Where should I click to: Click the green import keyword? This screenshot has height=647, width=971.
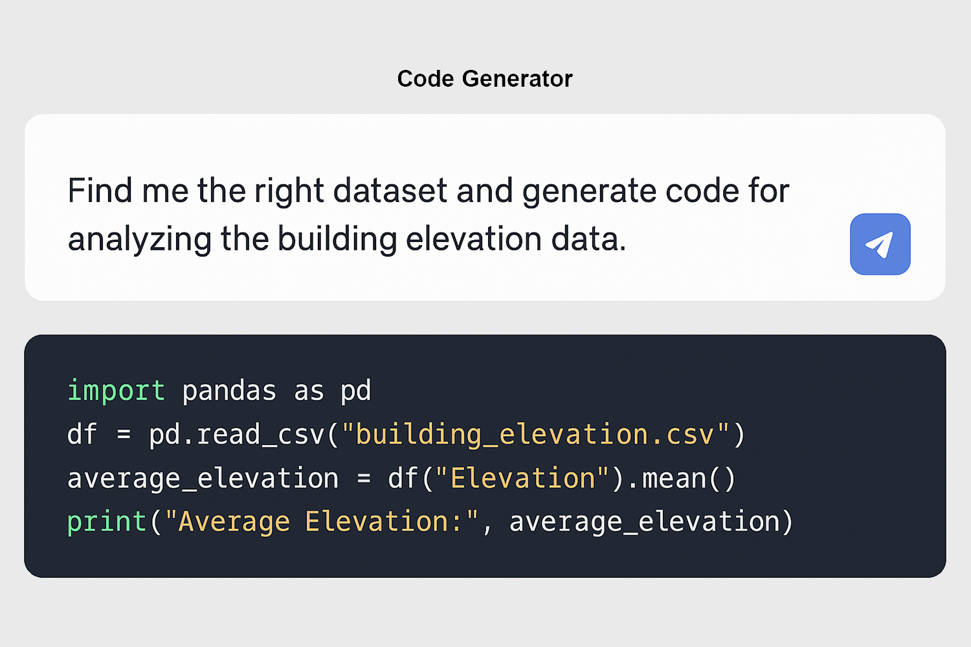pyautogui.click(x=116, y=391)
